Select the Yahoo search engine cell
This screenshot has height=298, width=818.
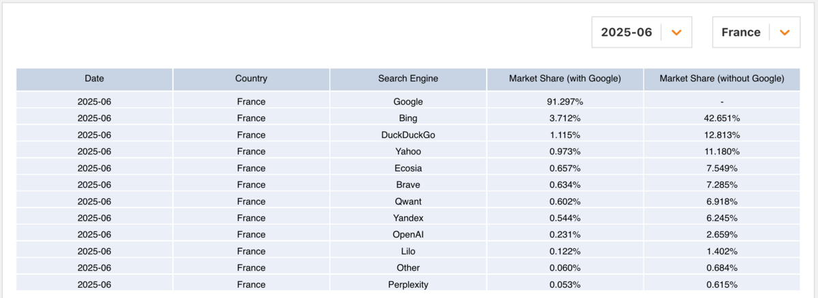pyautogui.click(x=408, y=152)
